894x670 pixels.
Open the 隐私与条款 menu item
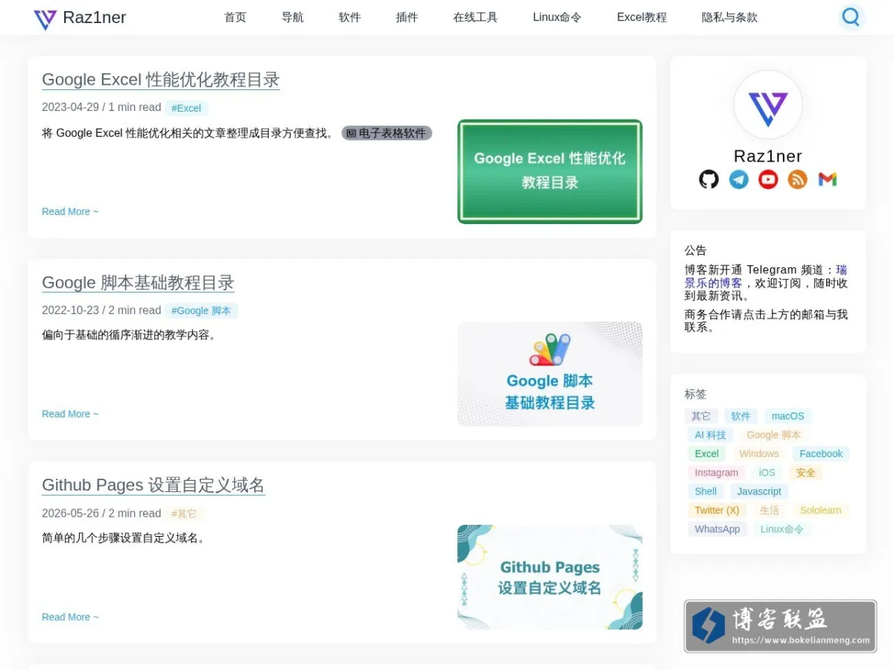(729, 17)
